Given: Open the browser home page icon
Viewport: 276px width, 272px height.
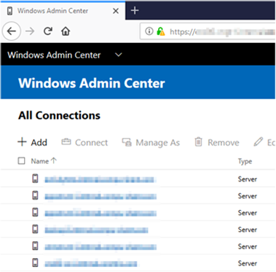Looking at the screenshot, I should tap(66, 31).
